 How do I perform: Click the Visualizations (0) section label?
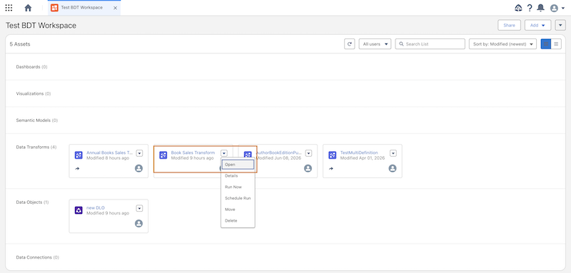click(34, 93)
